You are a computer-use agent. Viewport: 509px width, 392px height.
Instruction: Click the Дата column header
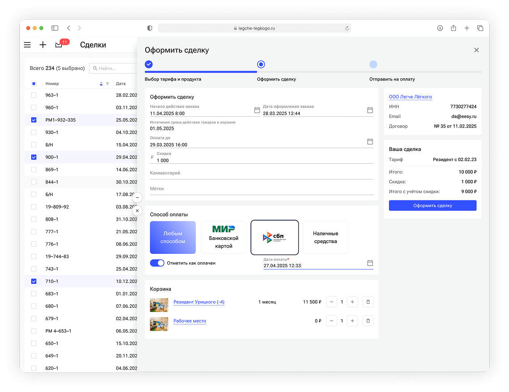coord(121,84)
